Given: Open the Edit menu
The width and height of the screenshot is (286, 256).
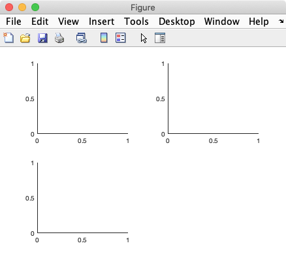Looking at the screenshot, I should [40, 22].
